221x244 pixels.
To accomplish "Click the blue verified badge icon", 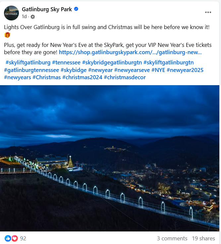I will coord(76,9).
